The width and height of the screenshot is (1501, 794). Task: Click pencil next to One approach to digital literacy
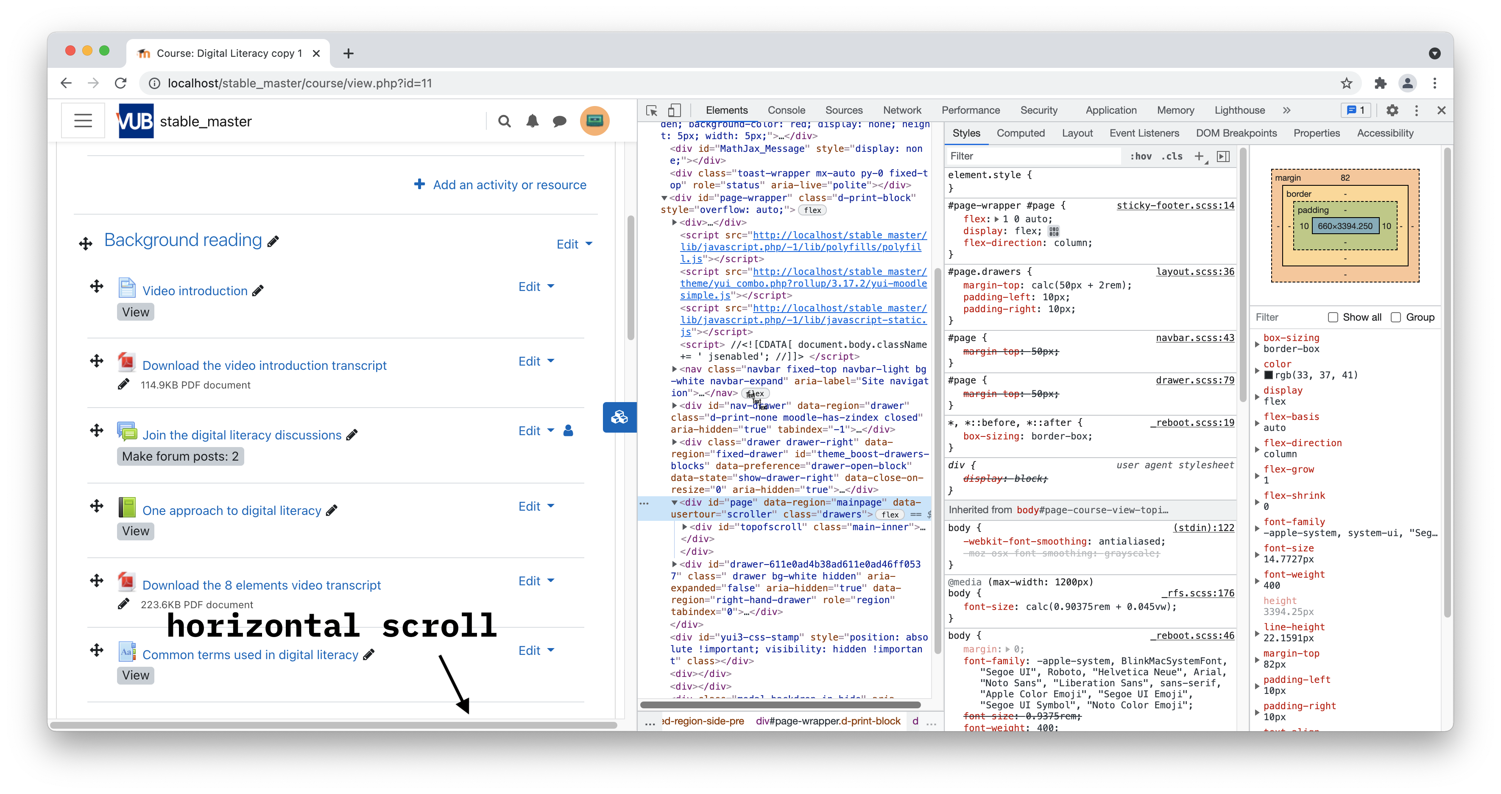[331, 511]
